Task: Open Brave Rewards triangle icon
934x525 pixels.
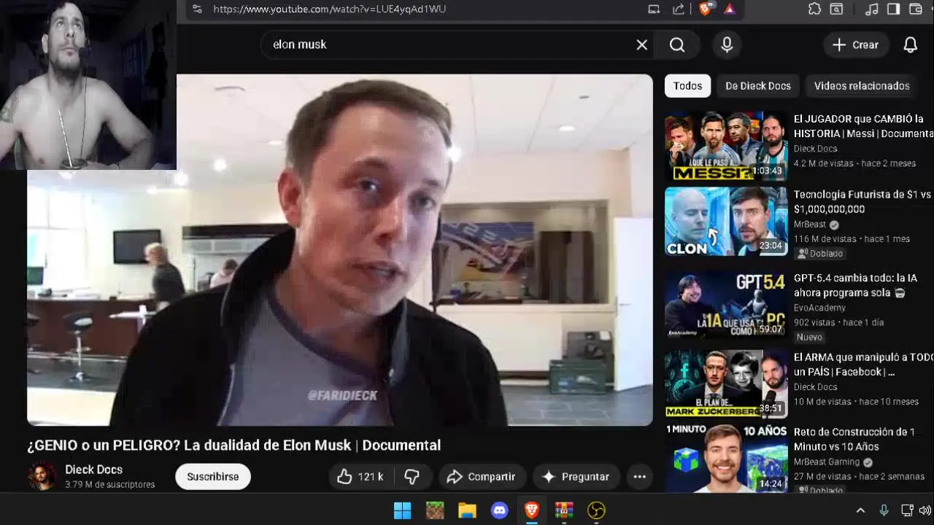Action: tap(730, 9)
